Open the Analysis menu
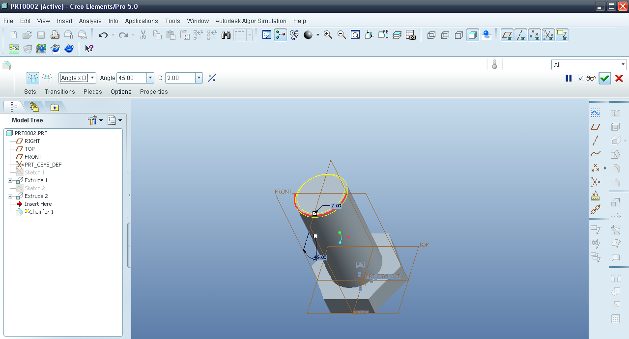Screen dimensions: 629x339 90,21
